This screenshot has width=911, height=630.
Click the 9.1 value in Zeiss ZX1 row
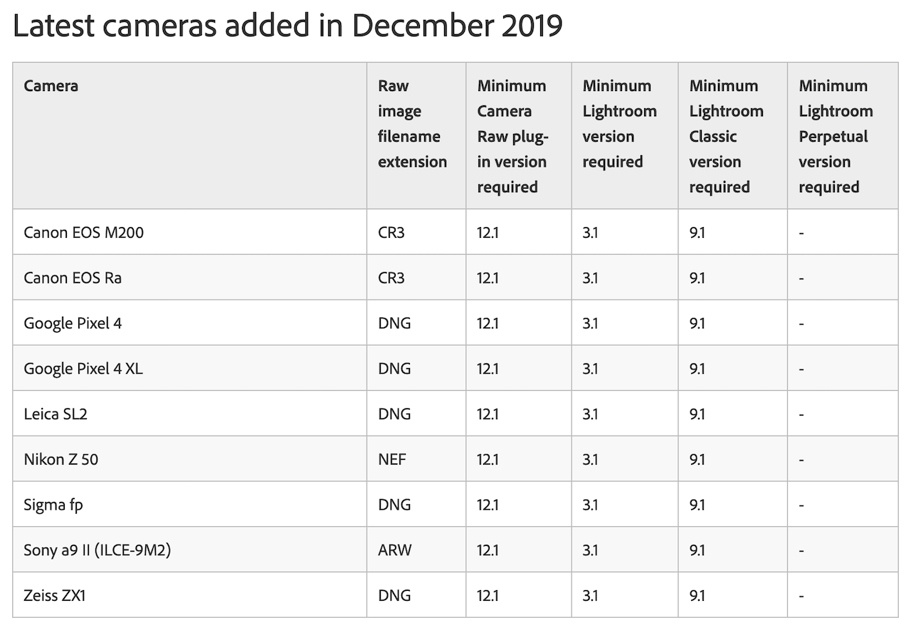[x=697, y=595]
